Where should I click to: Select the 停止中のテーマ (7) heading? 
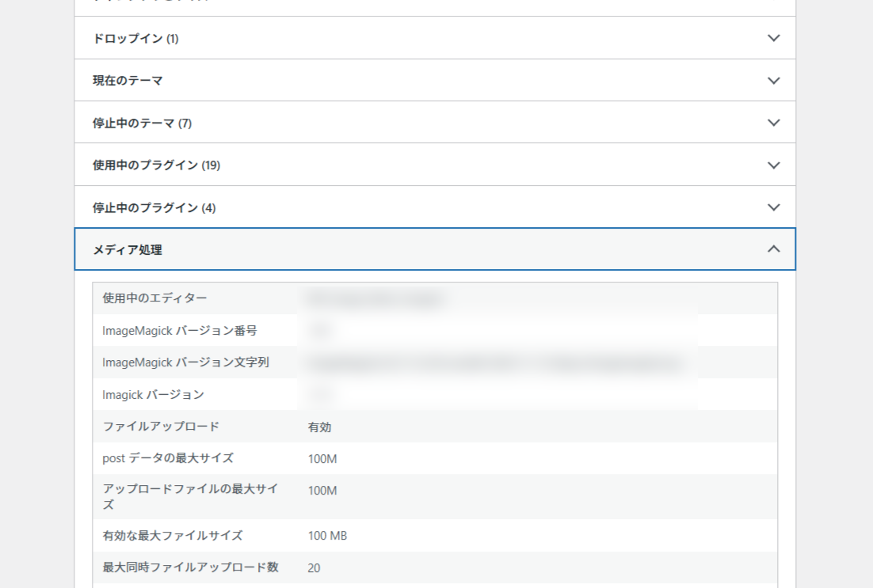[x=142, y=123]
